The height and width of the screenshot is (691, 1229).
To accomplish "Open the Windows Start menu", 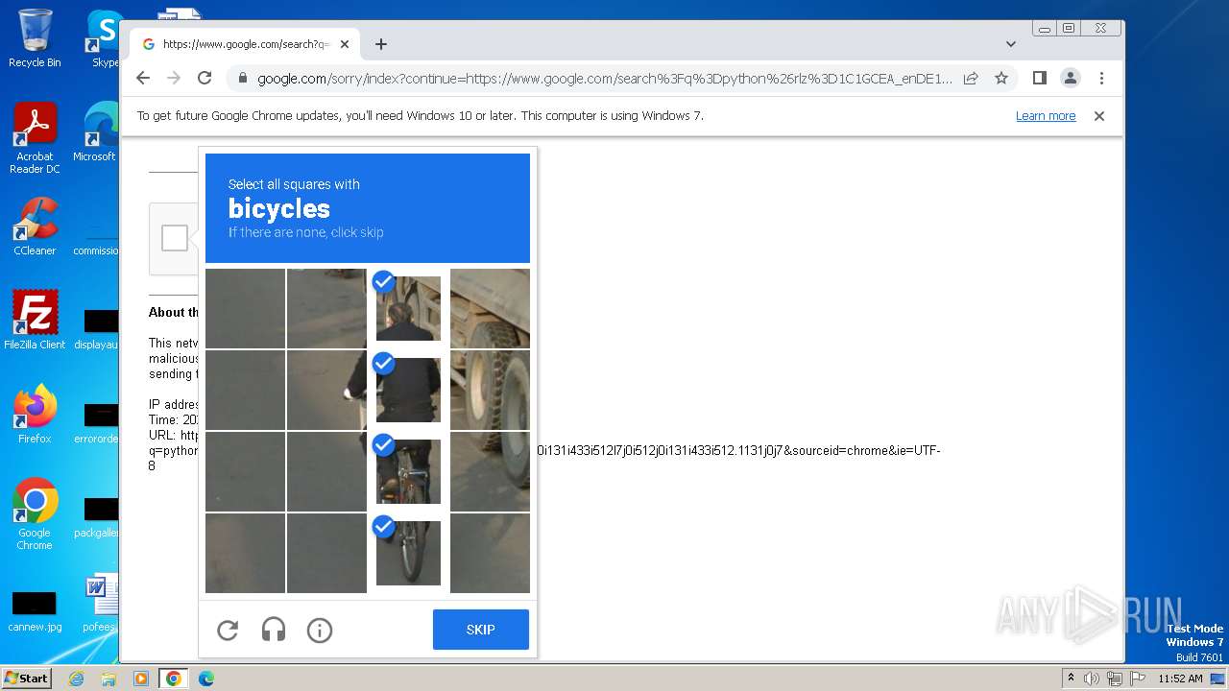I will coord(26,678).
